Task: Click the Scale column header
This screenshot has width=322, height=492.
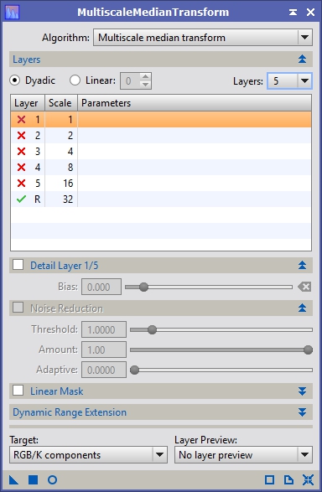Action: (x=61, y=103)
